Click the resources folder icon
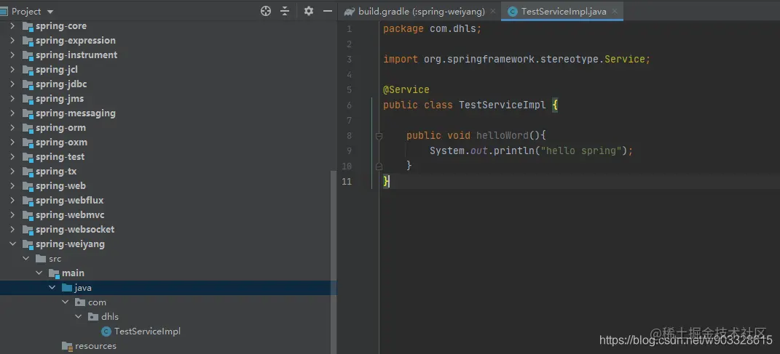Viewport: 780px width, 354px height. click(67, 346)
